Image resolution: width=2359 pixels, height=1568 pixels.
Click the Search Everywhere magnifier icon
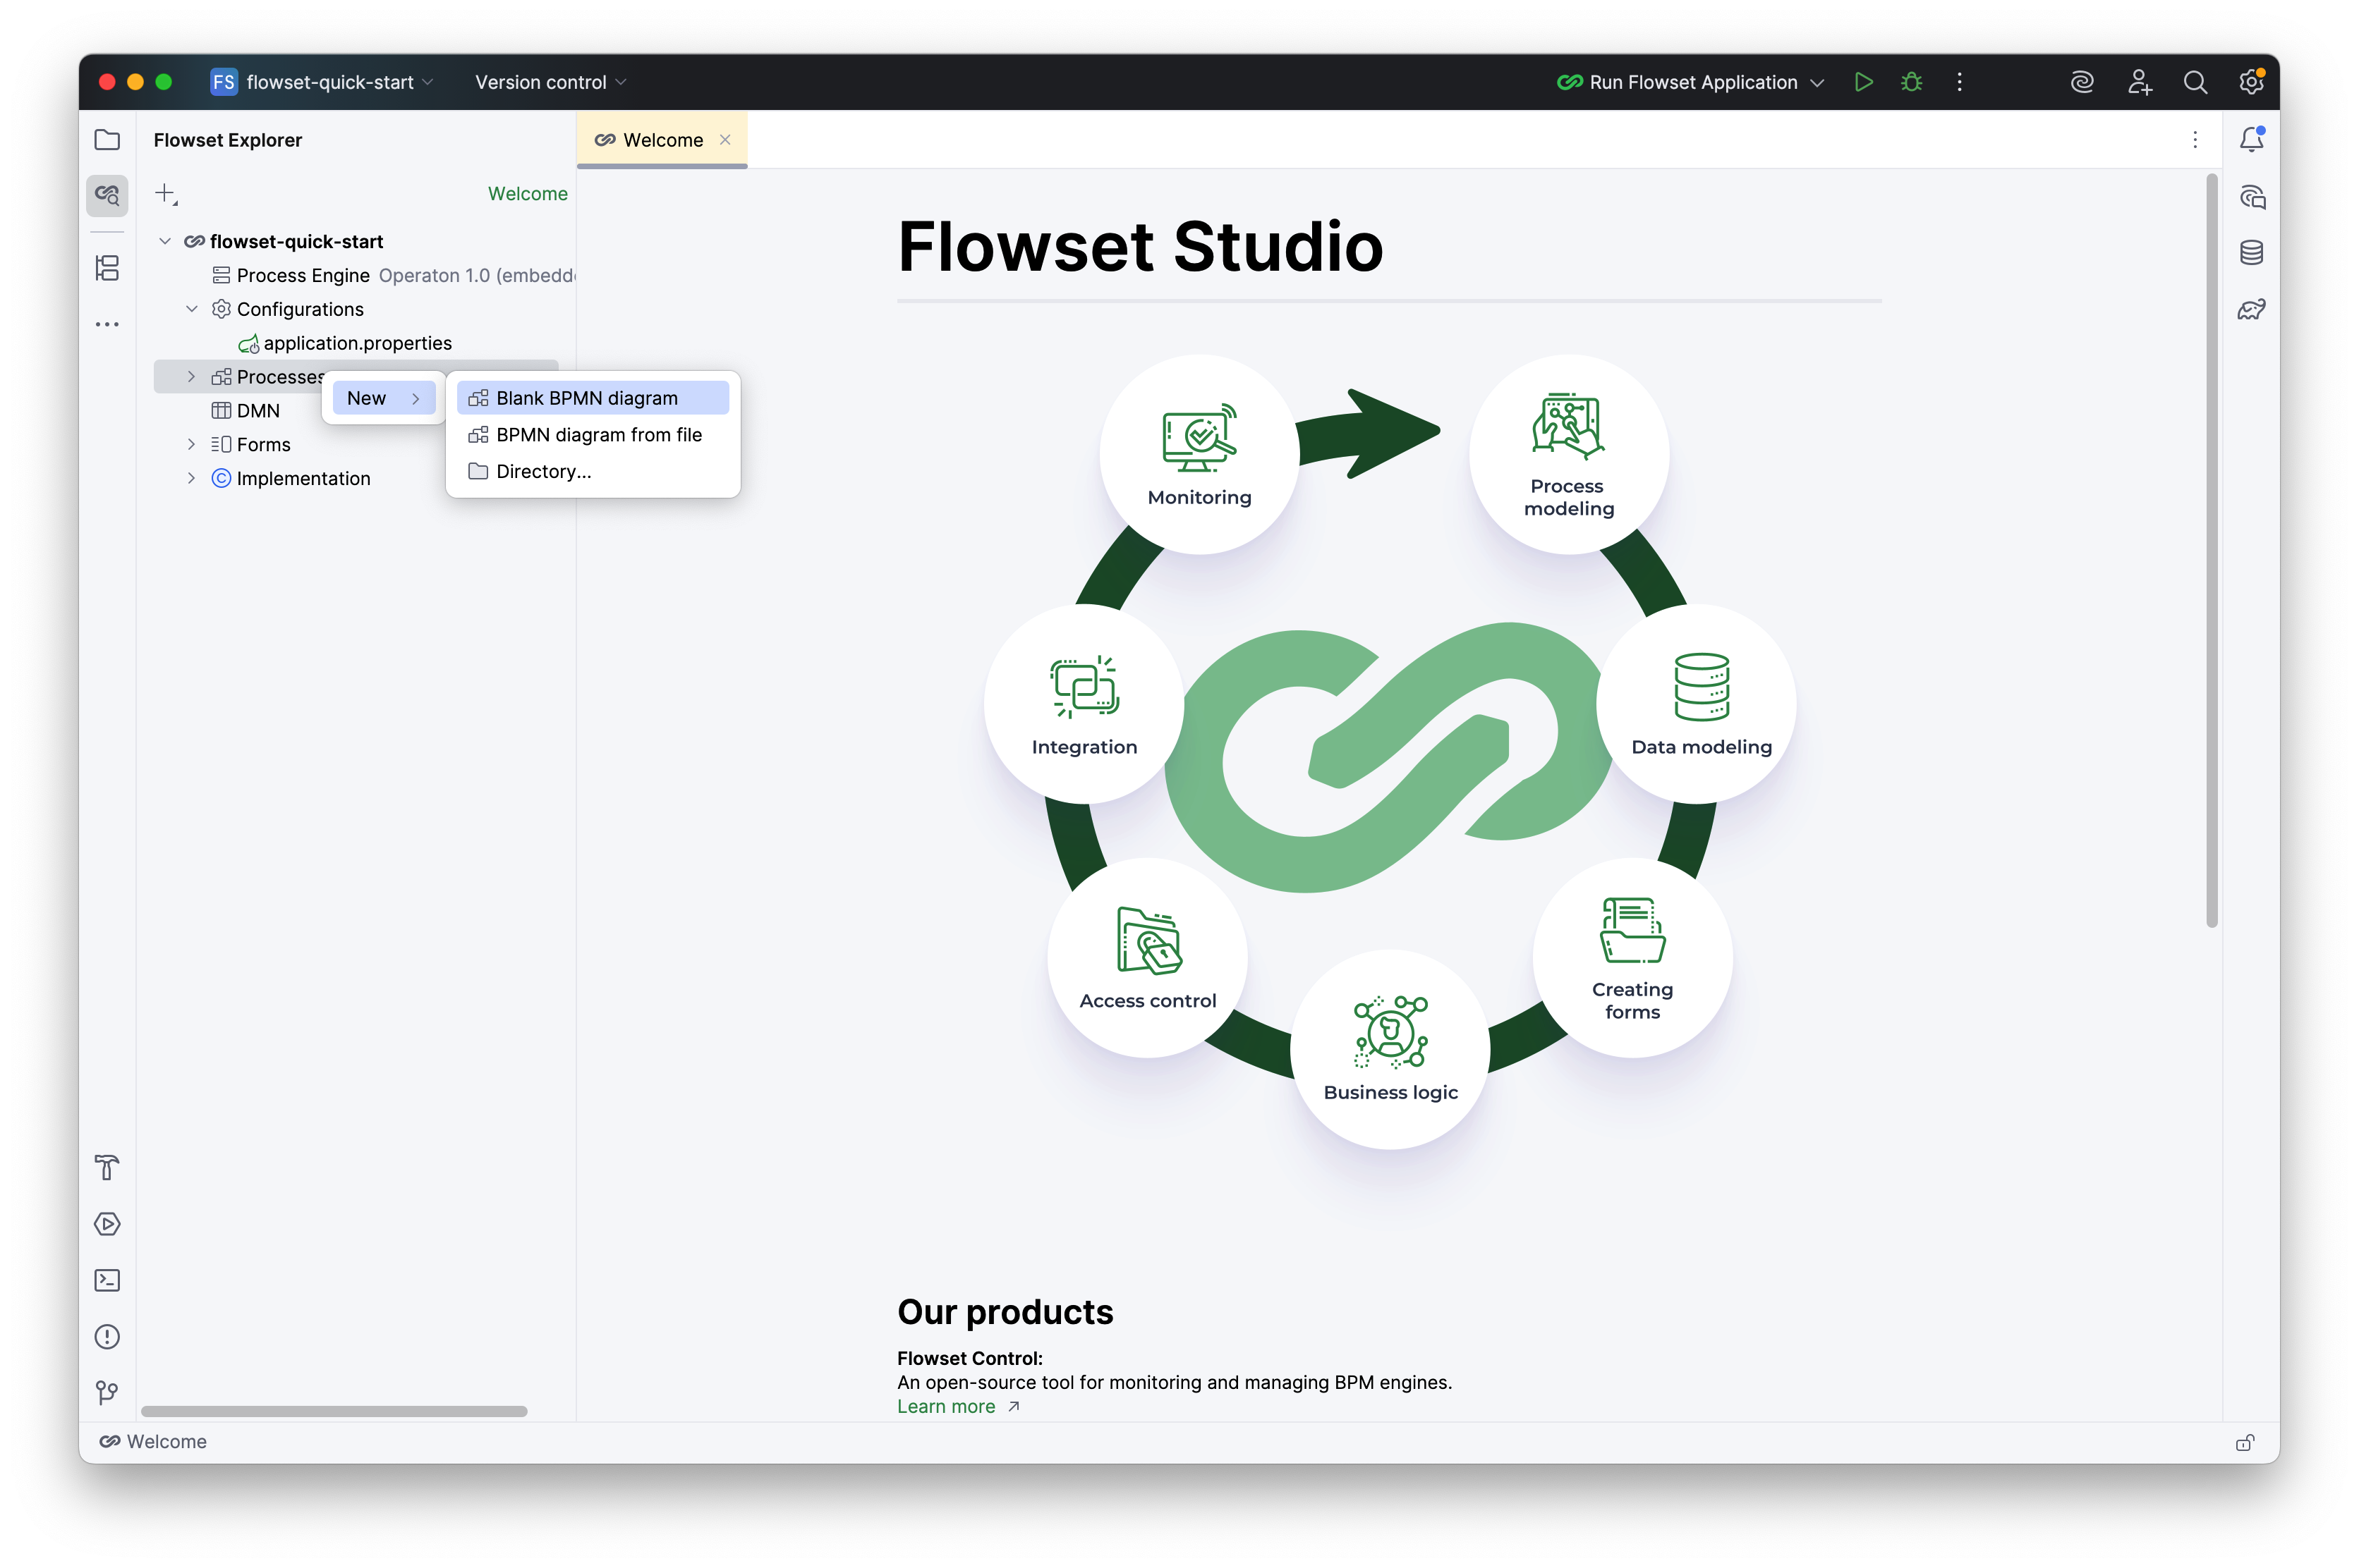pos(2195,82)
